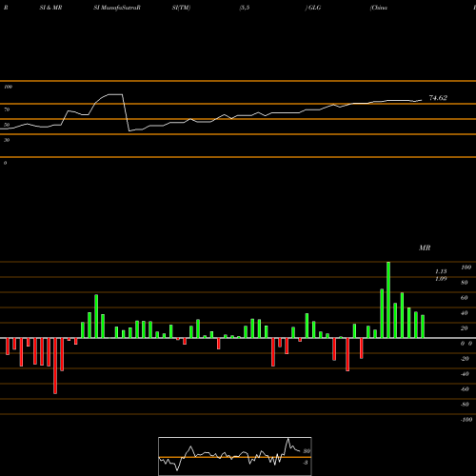Image resolution: width=476 pixels, height=476 pixels.
Task: Click the 'SI & MR' header label
Action: point(50,8)
